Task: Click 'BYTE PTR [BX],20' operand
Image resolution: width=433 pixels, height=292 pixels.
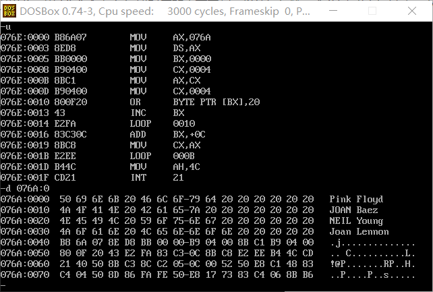Action: click(x=216, y=102)
